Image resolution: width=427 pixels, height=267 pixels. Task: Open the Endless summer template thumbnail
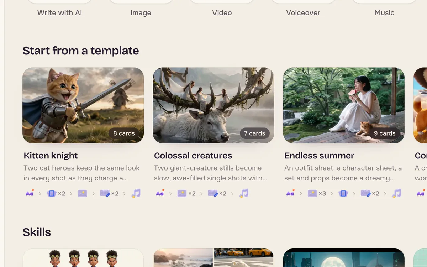[x=344, y=105]
